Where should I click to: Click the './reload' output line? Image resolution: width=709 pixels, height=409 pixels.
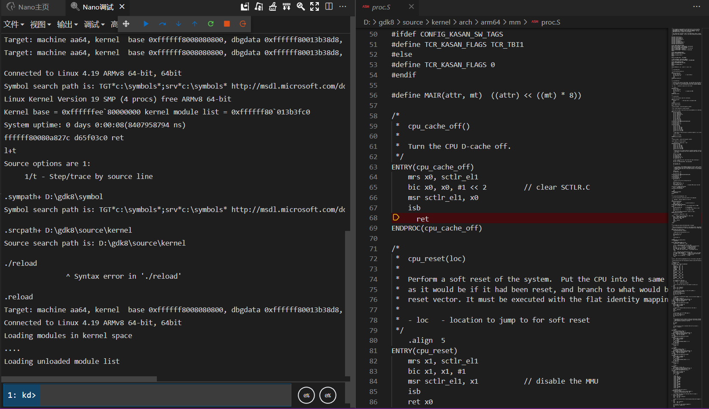tap(21, 264)
